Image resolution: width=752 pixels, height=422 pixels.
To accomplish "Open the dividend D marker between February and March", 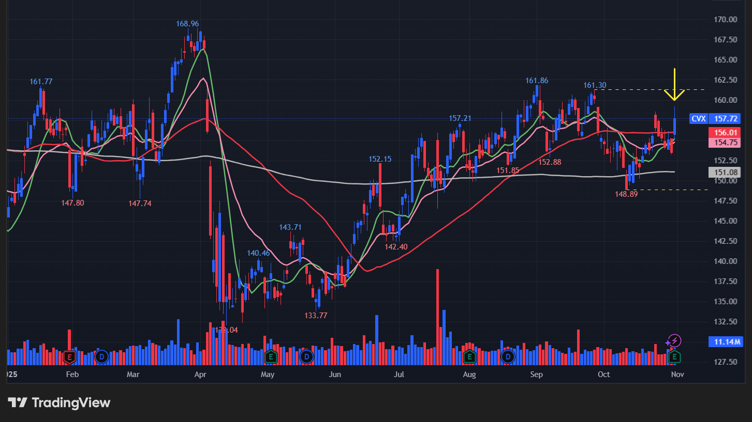I will 102,356.
